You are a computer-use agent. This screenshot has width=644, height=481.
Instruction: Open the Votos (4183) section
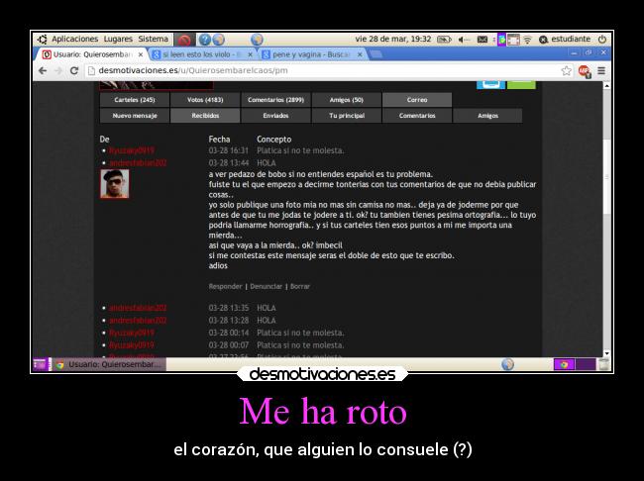[x=205, y=100]
